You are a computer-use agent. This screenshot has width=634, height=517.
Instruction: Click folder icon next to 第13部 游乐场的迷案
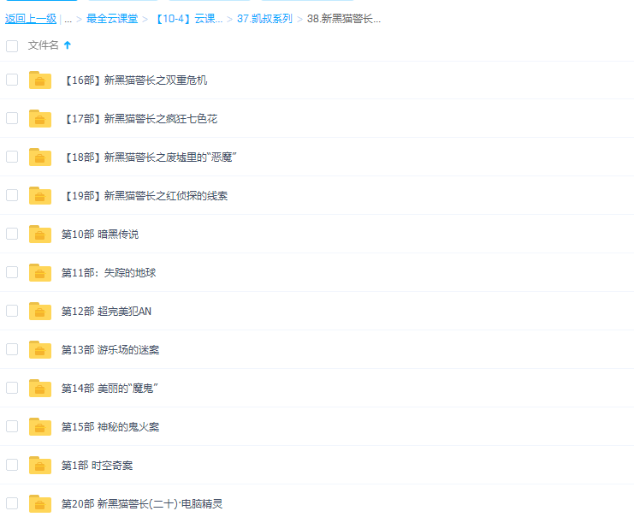[39, 350]
